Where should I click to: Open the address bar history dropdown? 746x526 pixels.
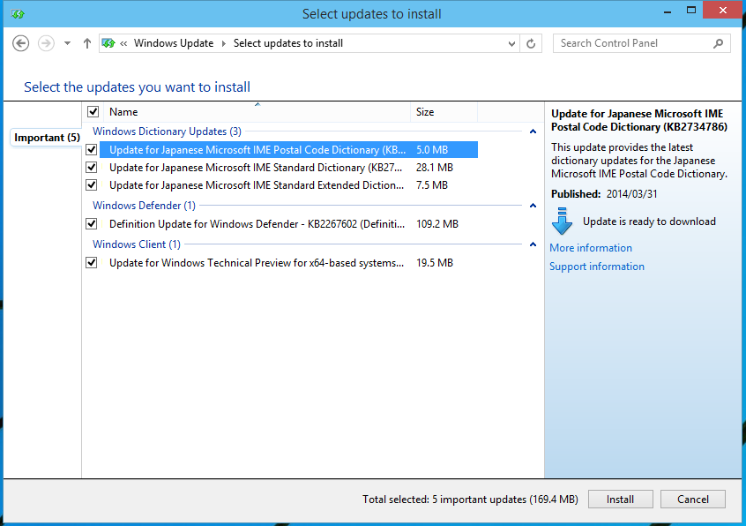(x=512, y=43)
